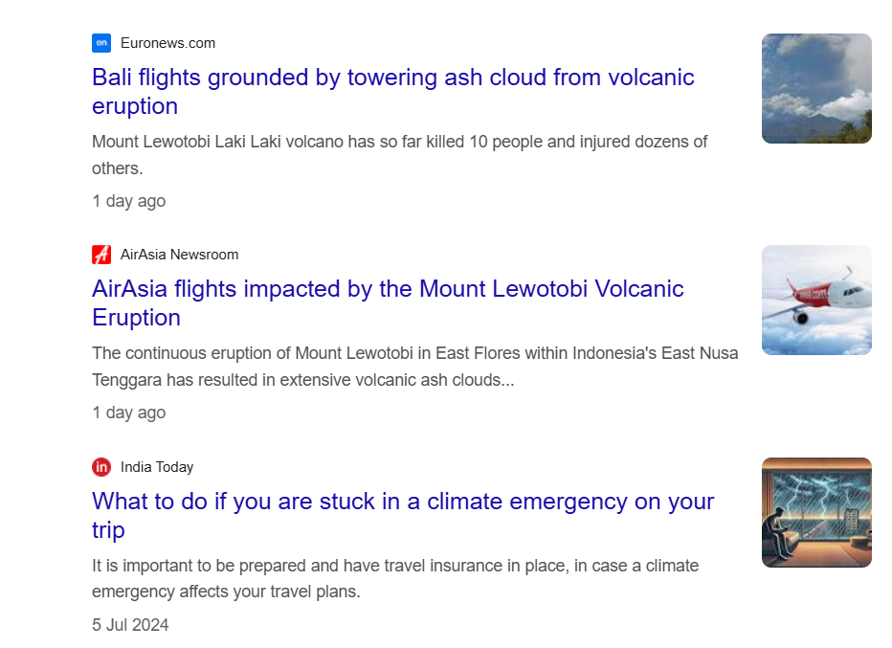
Task: Open AirAsia flights impacted by Mount Lewotobi article
Action: click(388, 289)
